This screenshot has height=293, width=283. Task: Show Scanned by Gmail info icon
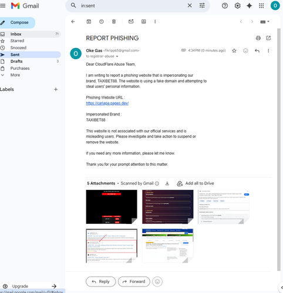click(x=157, y=183)
